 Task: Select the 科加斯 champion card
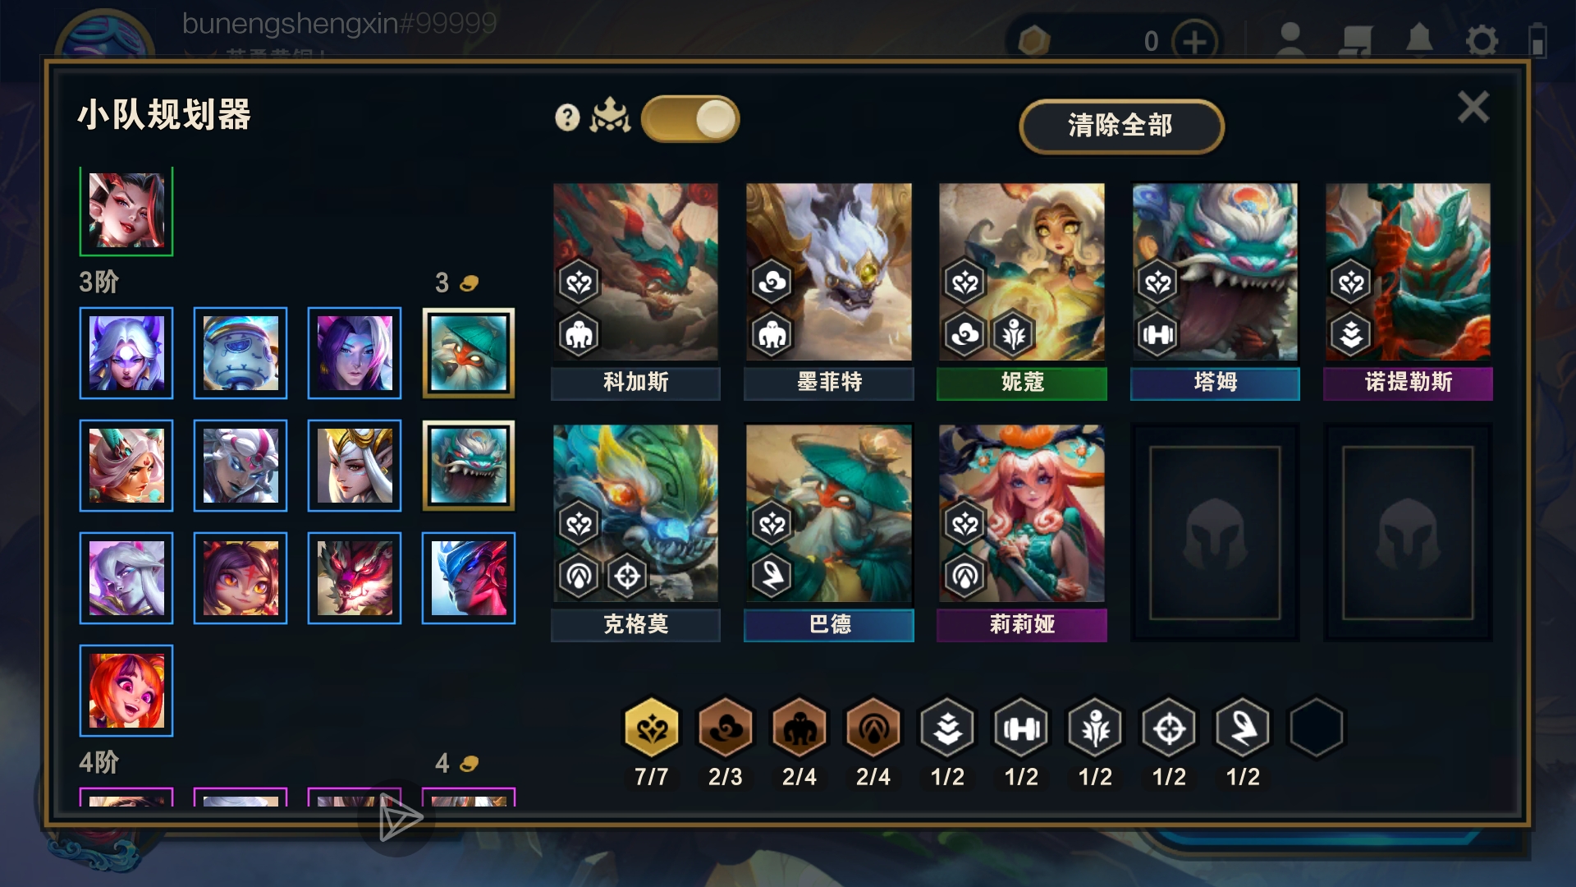(635, 292)
